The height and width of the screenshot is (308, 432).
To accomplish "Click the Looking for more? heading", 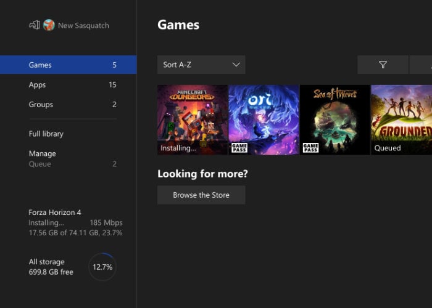I will pos(202,174).
